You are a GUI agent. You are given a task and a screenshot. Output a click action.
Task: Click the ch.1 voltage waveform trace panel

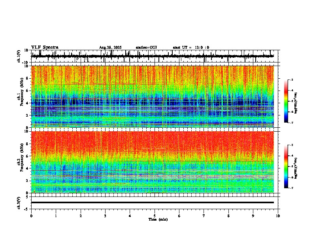click(x=155, y=56)
